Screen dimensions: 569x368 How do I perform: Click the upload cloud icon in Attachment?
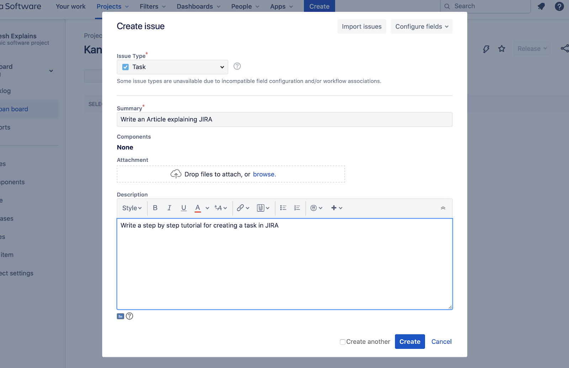tap(176, 174)
